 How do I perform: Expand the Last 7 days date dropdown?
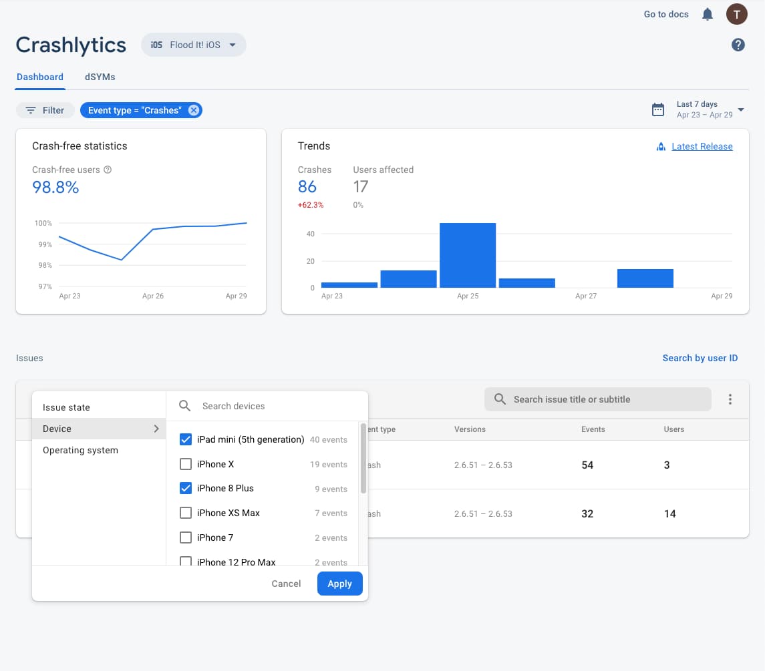click(x=740, y=109)
